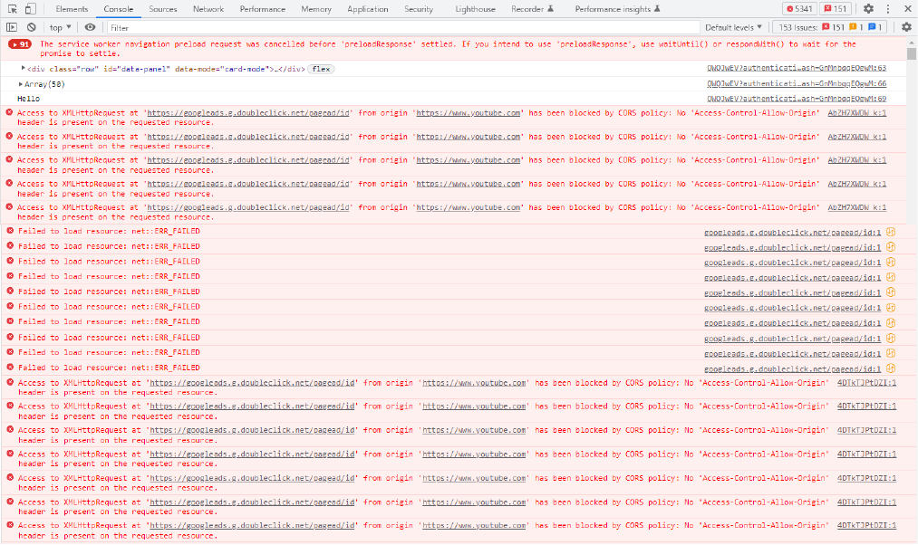
Task: Click the 5341 errors counter
Action: (x=799, y=9)
